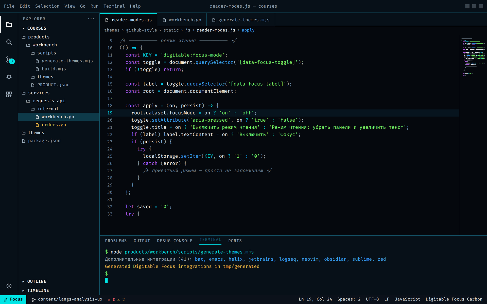Show the PROBLEMS panel tab

point(116,241)
